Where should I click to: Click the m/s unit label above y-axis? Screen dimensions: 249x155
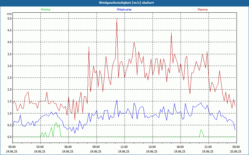(9, 14)
